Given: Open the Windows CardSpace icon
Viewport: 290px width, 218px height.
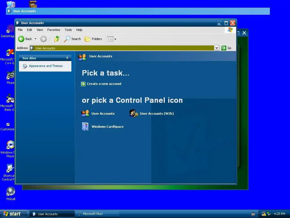Looking at the screenshot, I should tap(85, 127).
